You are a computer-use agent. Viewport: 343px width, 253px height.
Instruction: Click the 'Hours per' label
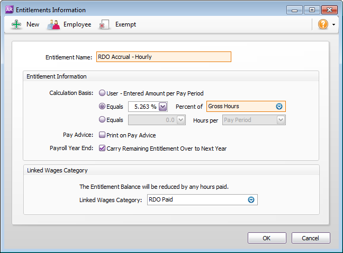(x=205, y=120)
